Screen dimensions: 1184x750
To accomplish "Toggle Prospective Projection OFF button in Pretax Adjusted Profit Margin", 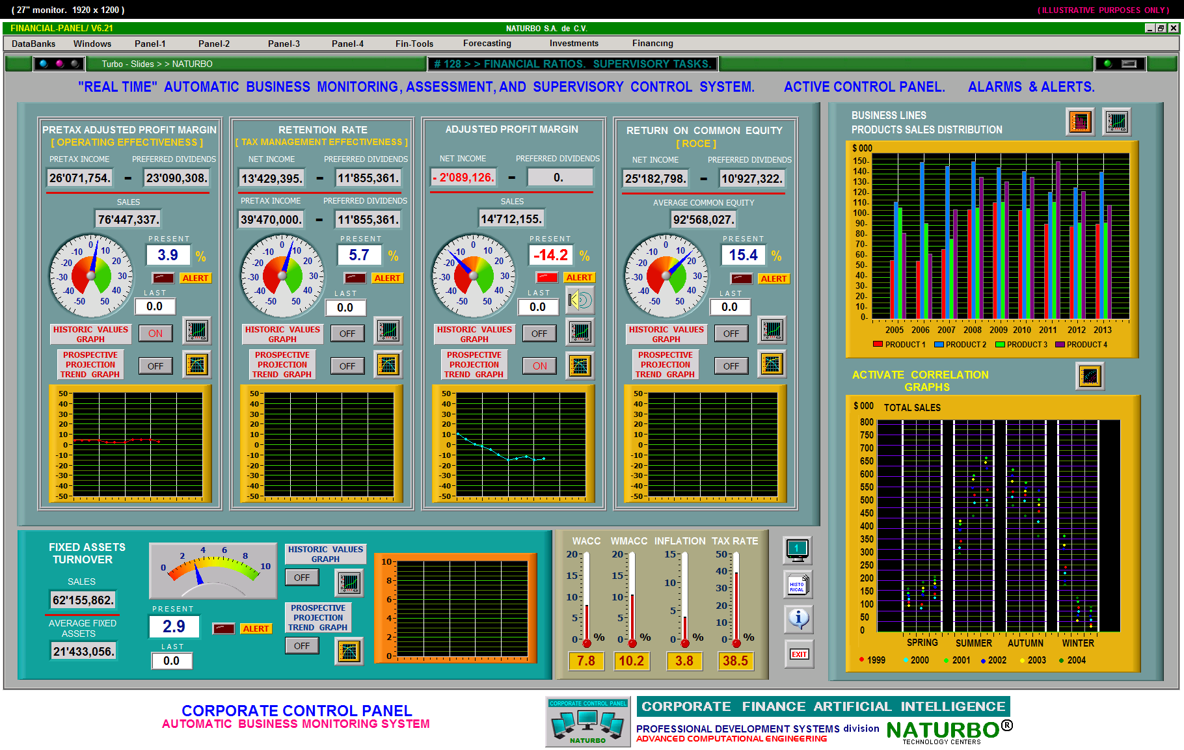I will click(x=155, y=366).
